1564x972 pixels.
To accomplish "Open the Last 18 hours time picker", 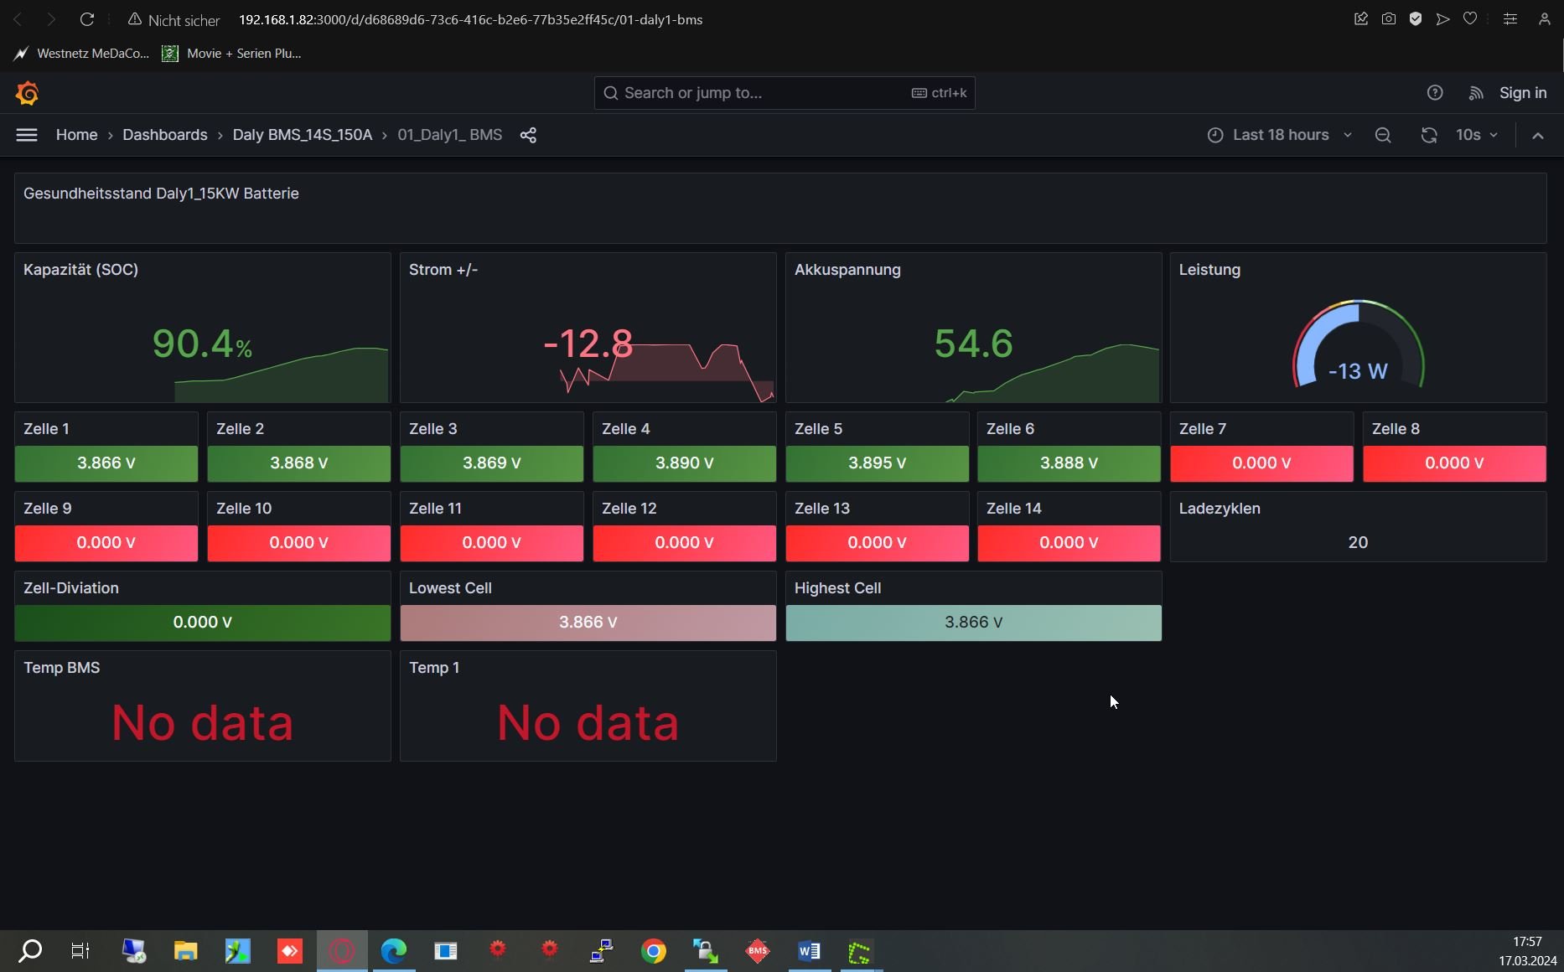I will coord(1280,135).
